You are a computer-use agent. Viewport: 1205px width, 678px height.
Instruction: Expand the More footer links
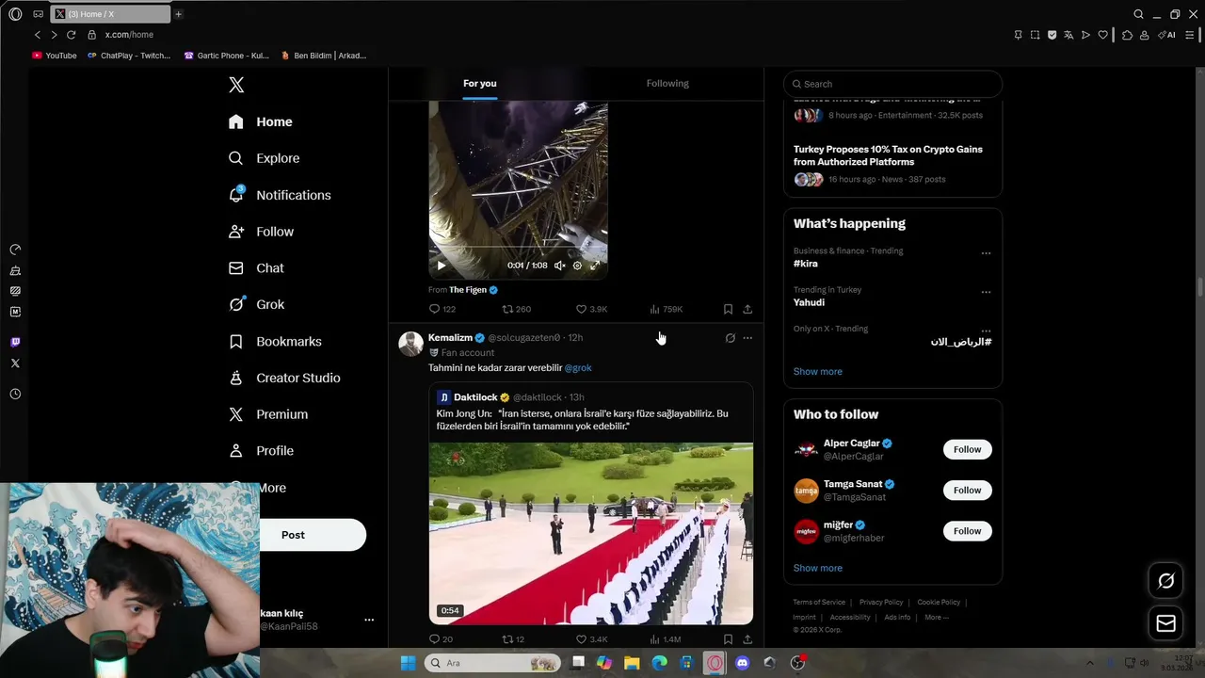click(936, 618)
